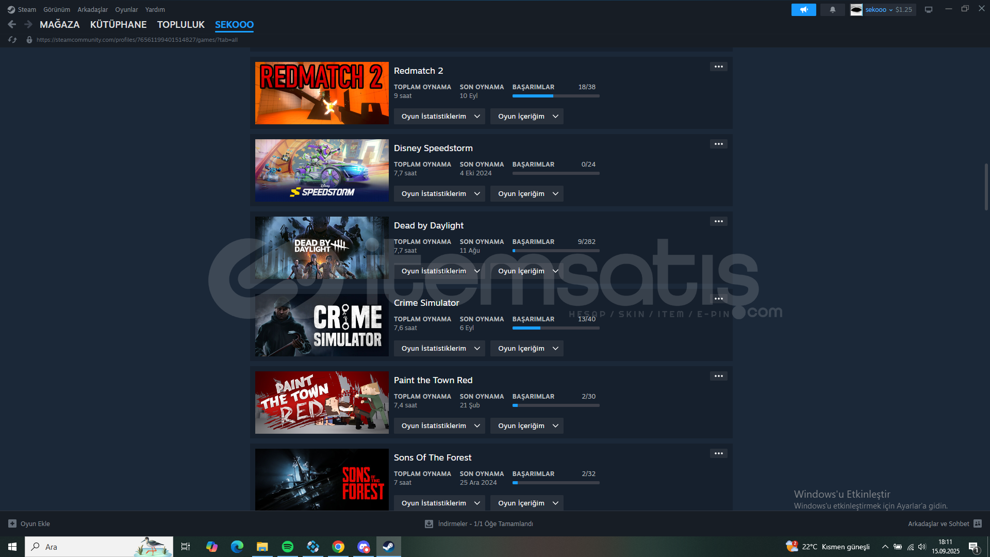Click Redmatch 2 achievements progress bar
The width and height of the screenshot is (990, 557).
556,96
